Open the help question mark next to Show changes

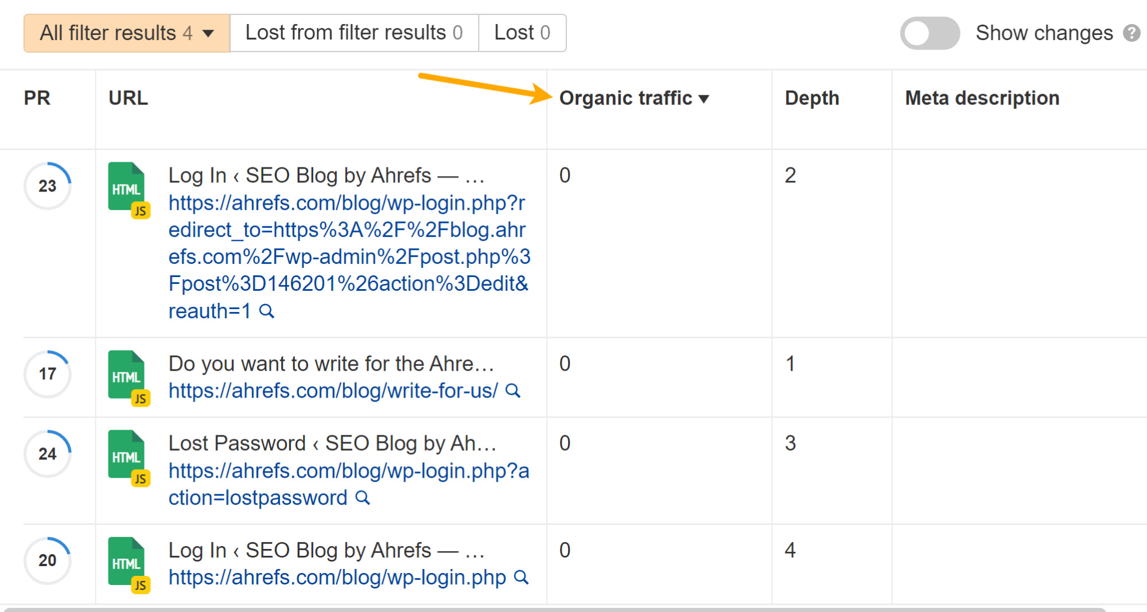pos(1133,33)
